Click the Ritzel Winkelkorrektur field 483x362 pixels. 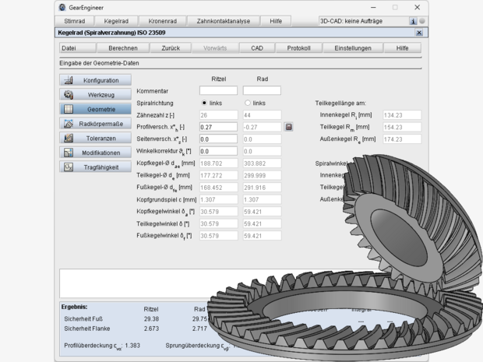218,151
